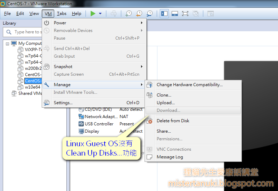Click the green Power On play button
278x191 pixels.
(x=93, y=14)
